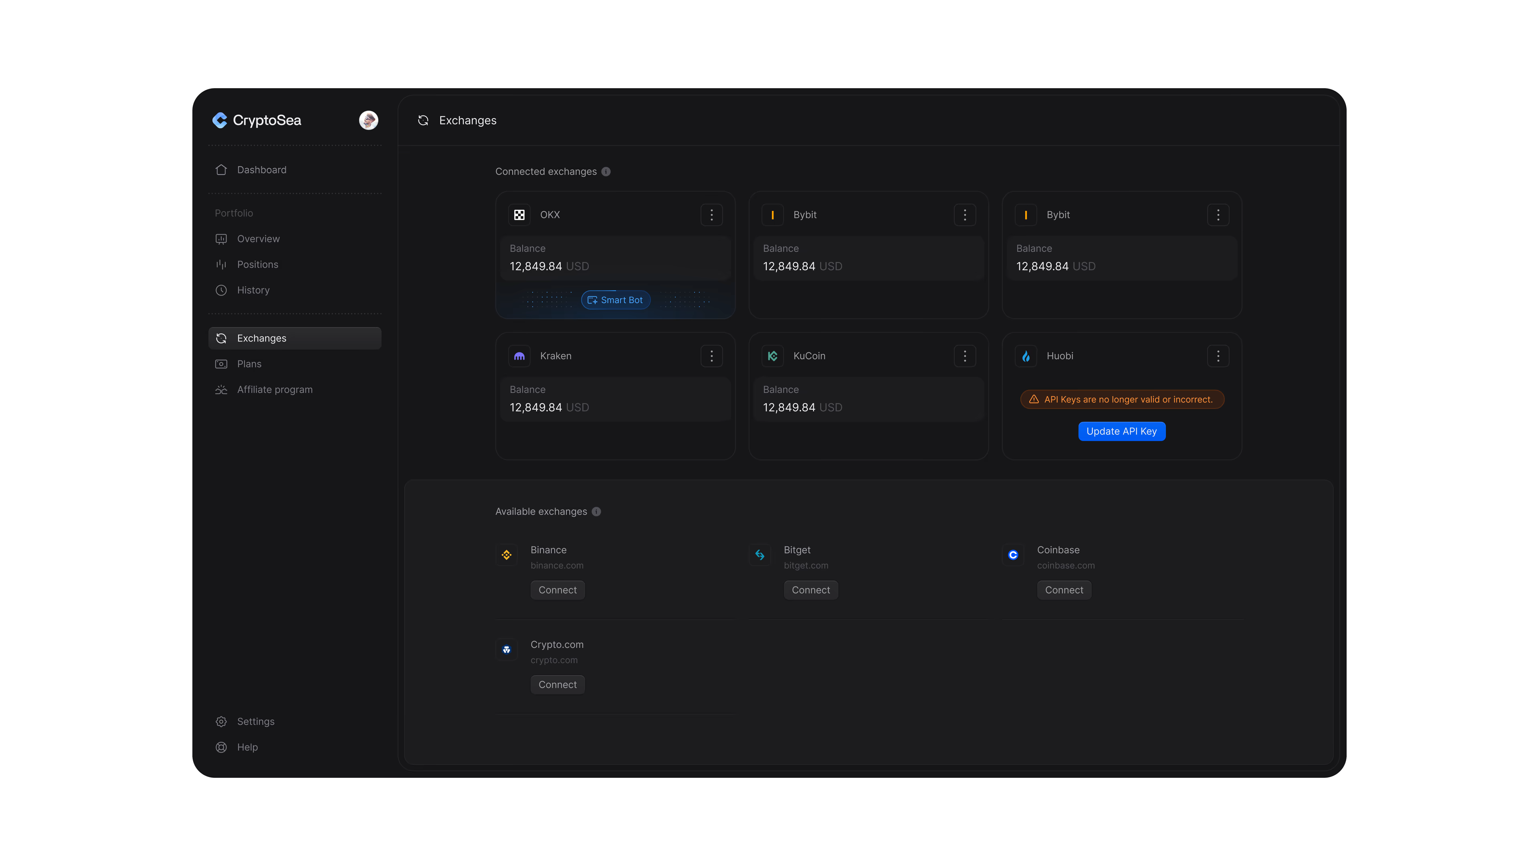
Task: Open the user profile avatar
Action: pos(368,120)
